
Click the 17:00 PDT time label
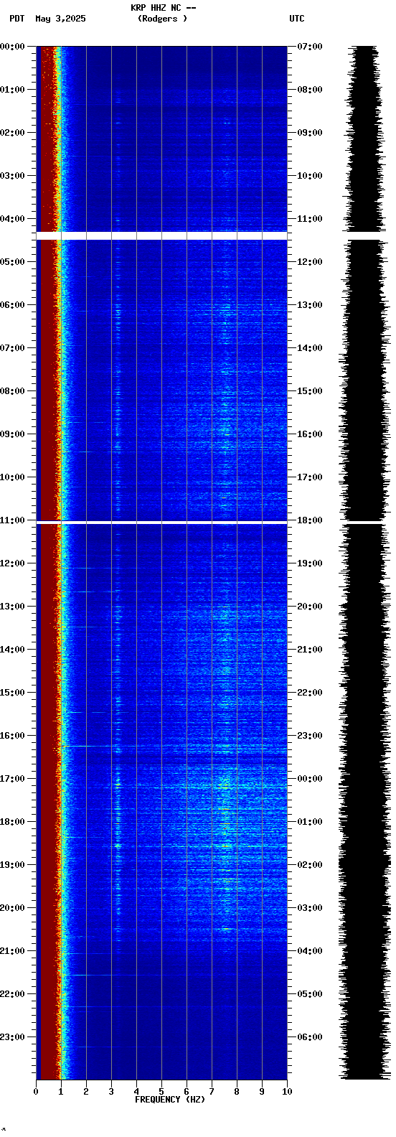point(13,779)
